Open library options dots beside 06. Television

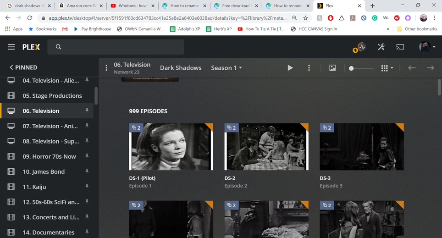[x=106, y=68]
